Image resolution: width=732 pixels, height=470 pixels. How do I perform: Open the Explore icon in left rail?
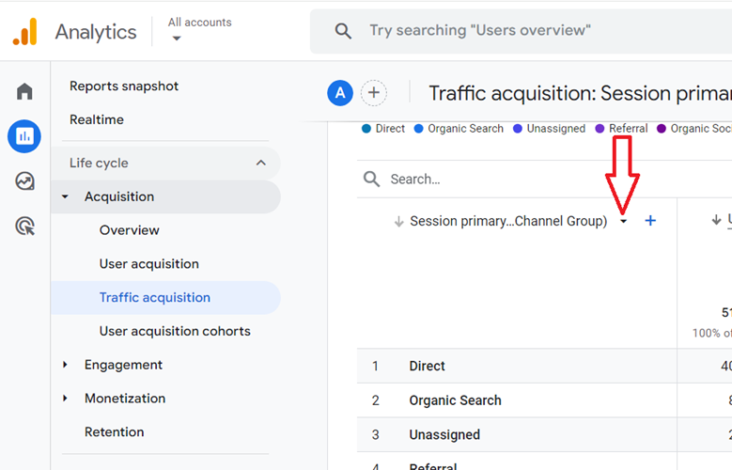24,181
